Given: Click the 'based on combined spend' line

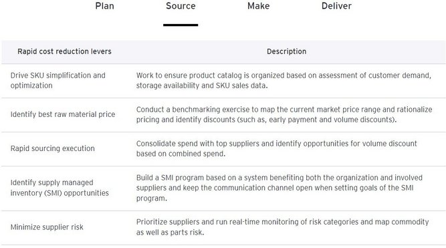Looking at the screenshot, I should click(181, 154).
